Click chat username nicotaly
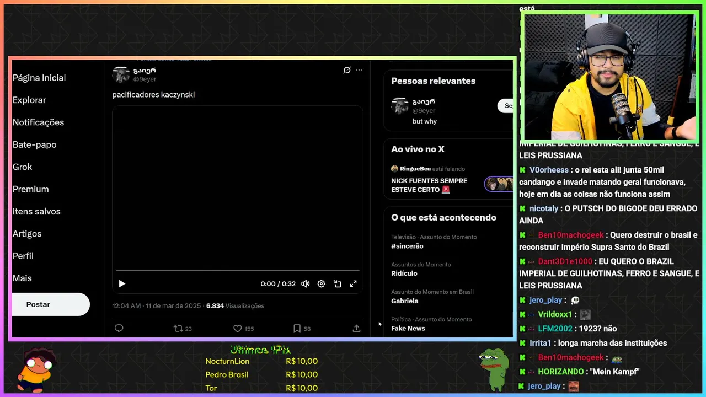This screenshot has height=397, width=706. (544, 208)
